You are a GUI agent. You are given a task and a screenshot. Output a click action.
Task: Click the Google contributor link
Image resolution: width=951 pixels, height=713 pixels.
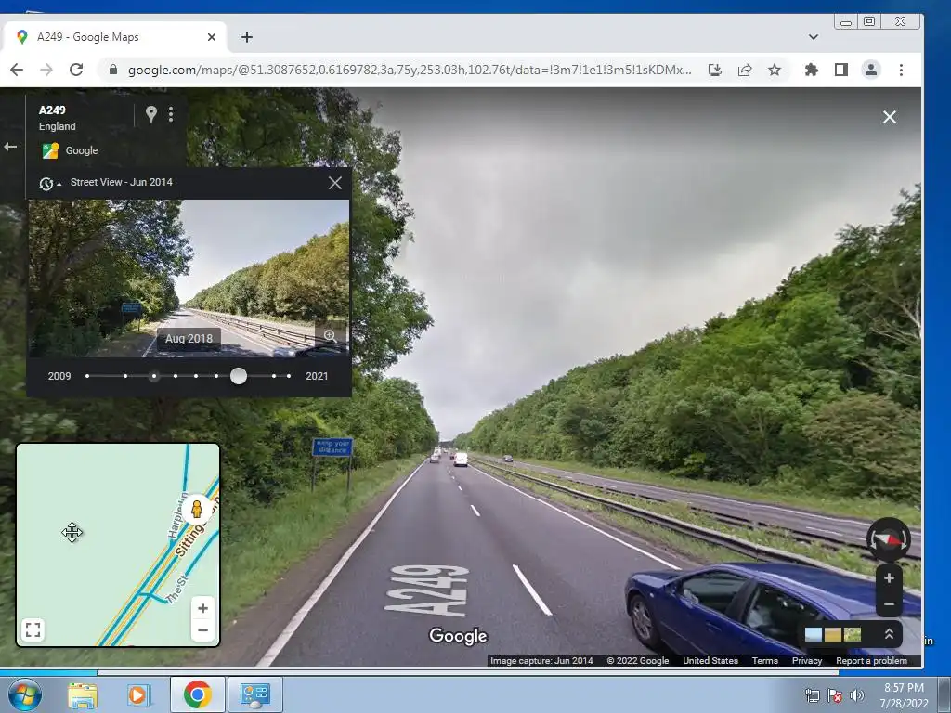click(82, 150)
